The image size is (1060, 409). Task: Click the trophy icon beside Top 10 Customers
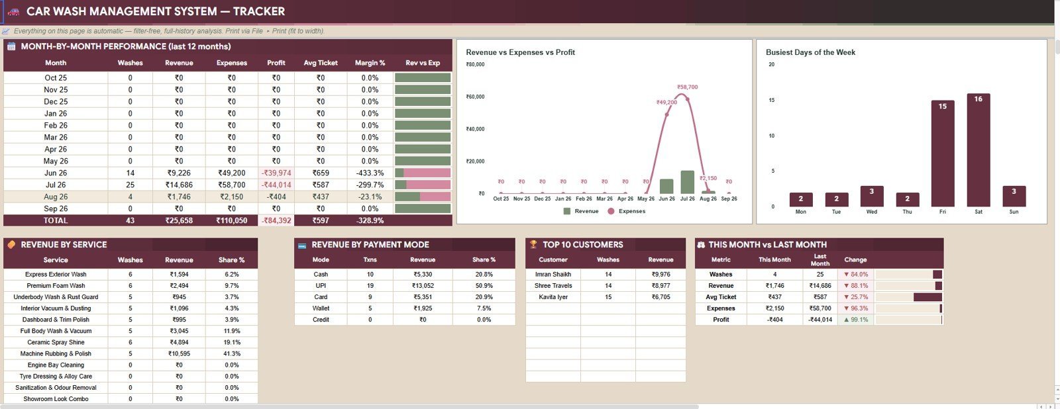(533, 244)
